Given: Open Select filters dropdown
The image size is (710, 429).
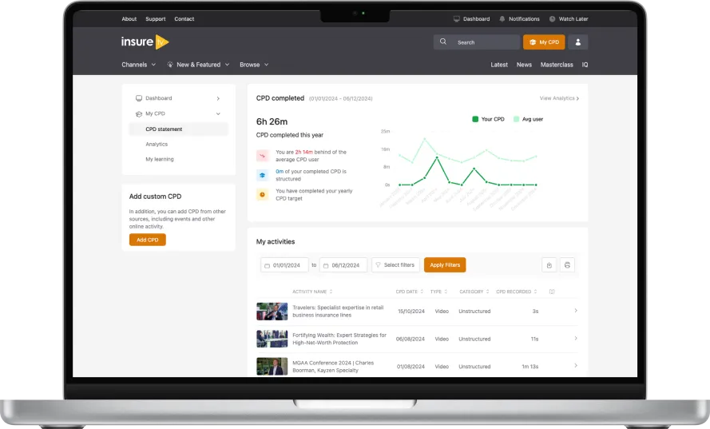Looking at the screenshot, I should [x=395, y=265].
